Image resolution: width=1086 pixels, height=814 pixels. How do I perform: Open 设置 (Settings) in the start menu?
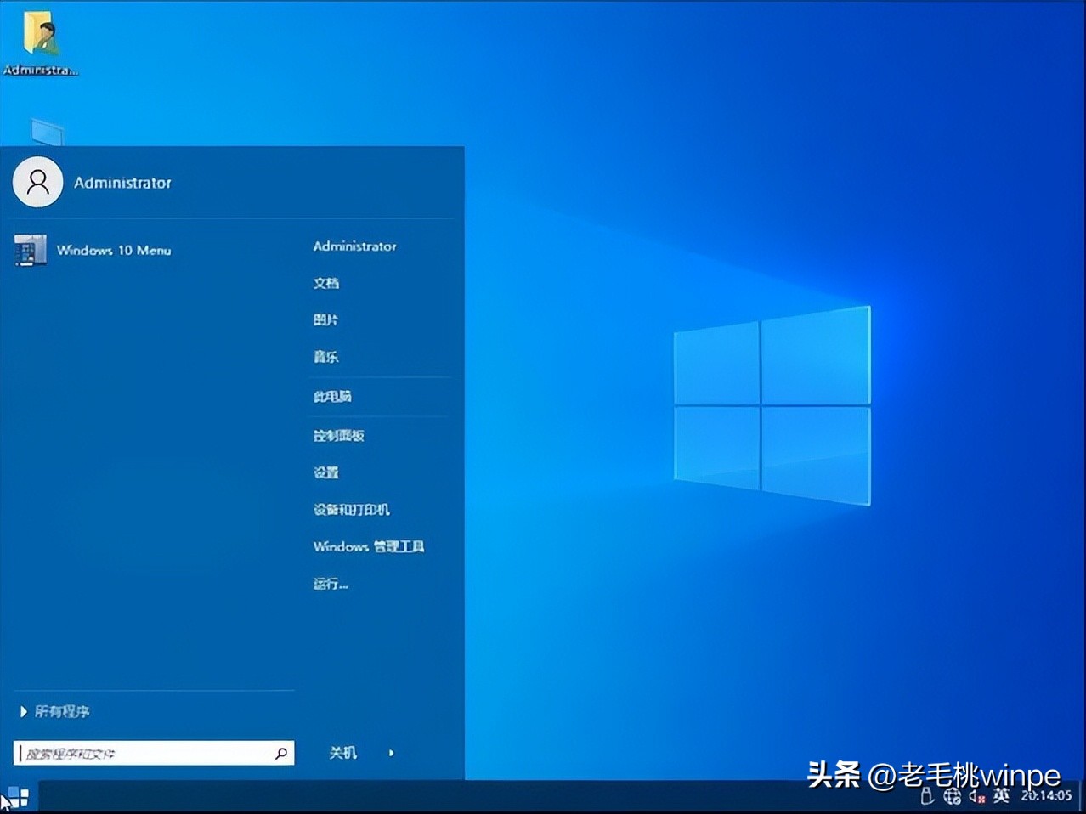tap(326, 472)
